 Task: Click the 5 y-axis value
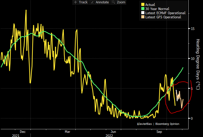(192, 88)
